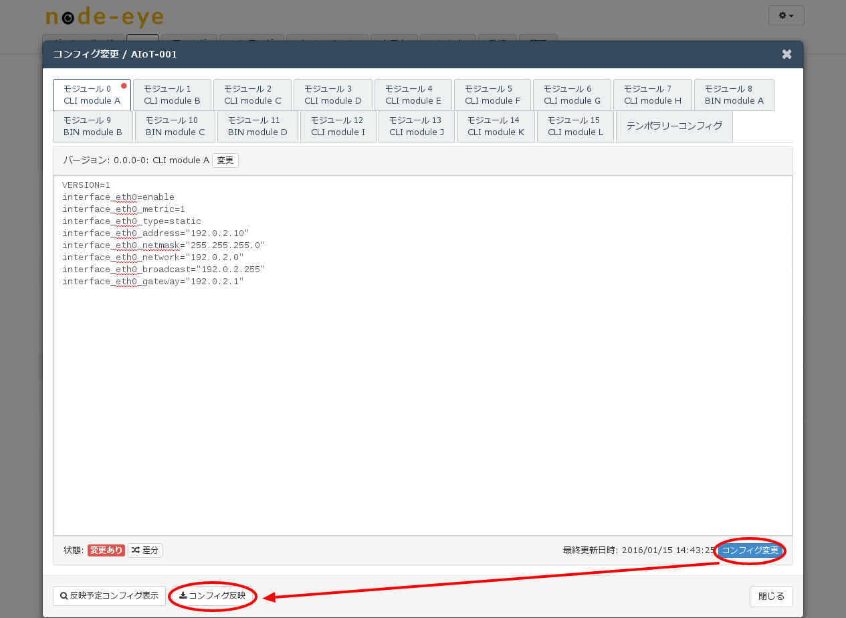The width and height of the screenshot is (846, 618).
Task: Close dialog with the X icon
Action: [x=787, y=54]
